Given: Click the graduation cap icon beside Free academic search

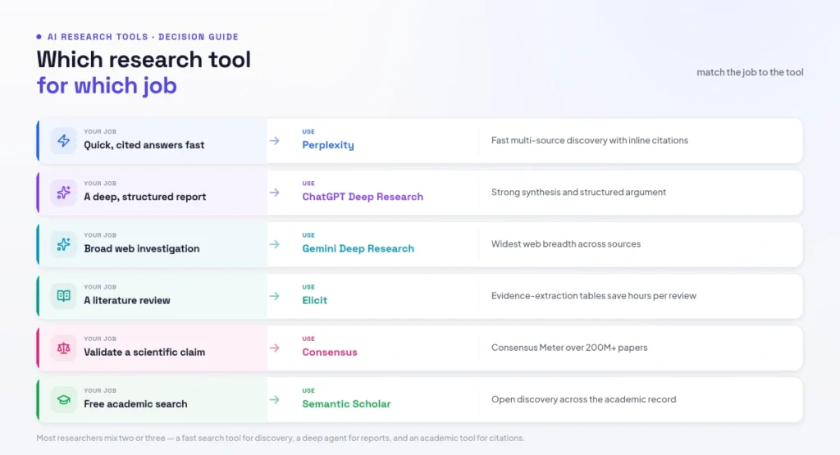Looking at the screenshot, I should coord(64,400).
